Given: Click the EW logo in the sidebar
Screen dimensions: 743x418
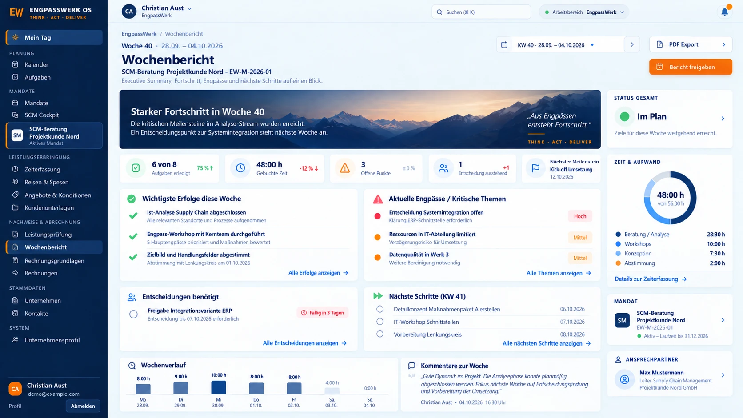Looking at the screenshot, I should coord(16,12).
